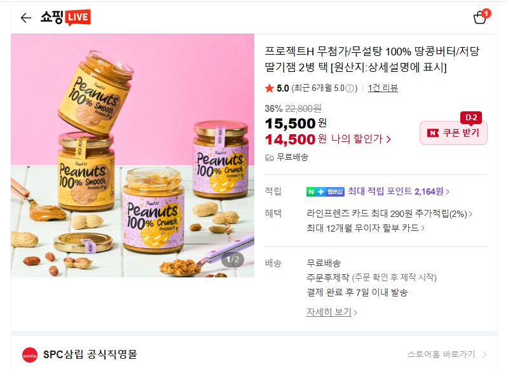
Task: Open the 1건 리뷰 review link
Action: pos(383,88)
